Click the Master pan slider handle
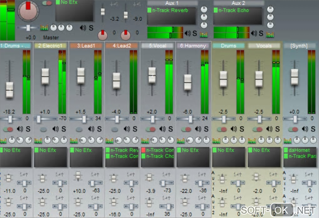 pos(28,28)
